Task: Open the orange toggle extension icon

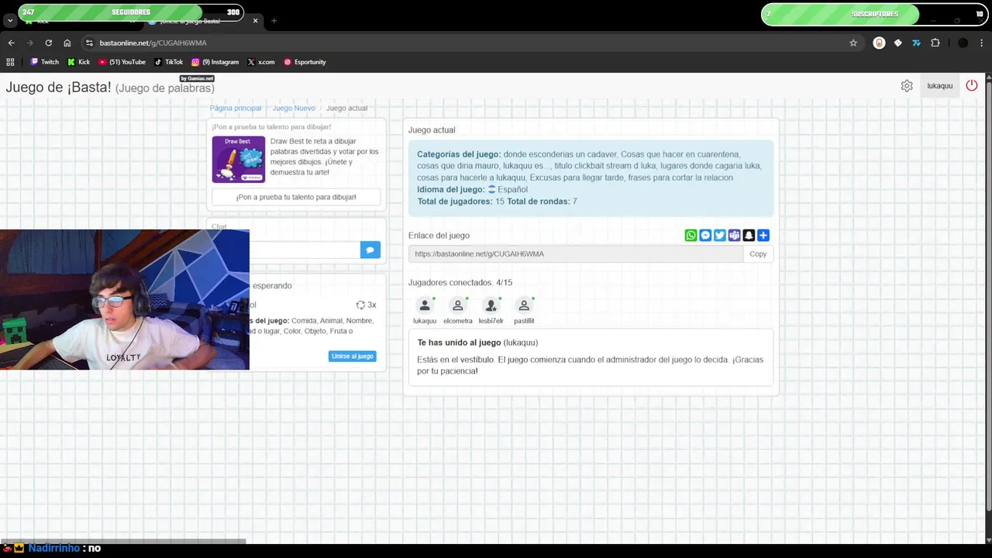Action: point(879,43)
